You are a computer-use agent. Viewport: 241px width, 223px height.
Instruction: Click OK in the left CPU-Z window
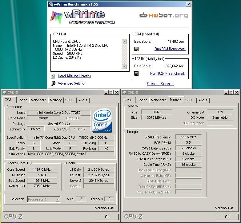[107, 217]
